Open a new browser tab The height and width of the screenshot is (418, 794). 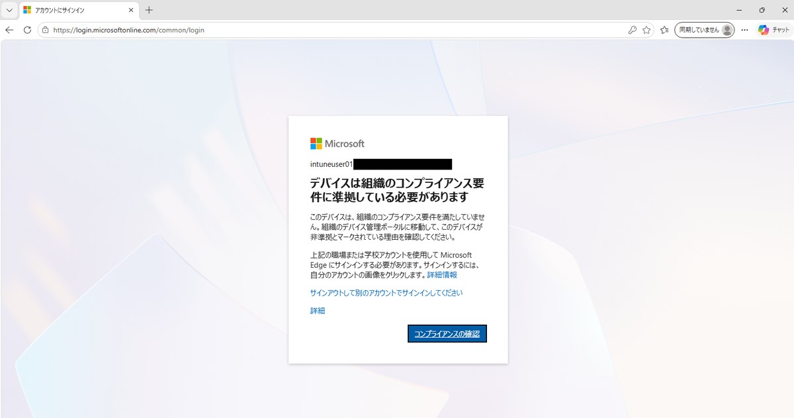(149, 10)
